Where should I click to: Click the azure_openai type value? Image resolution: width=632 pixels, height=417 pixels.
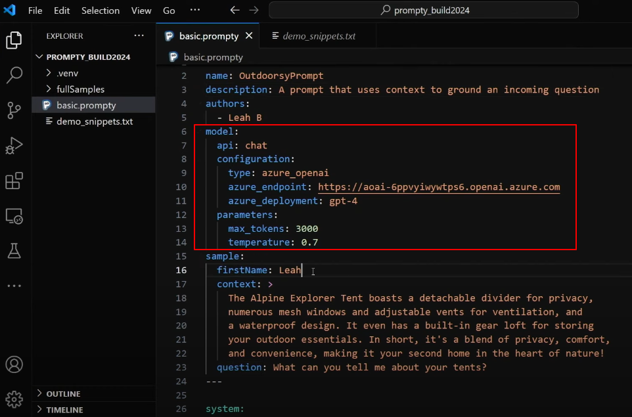[x=296, y=173]
